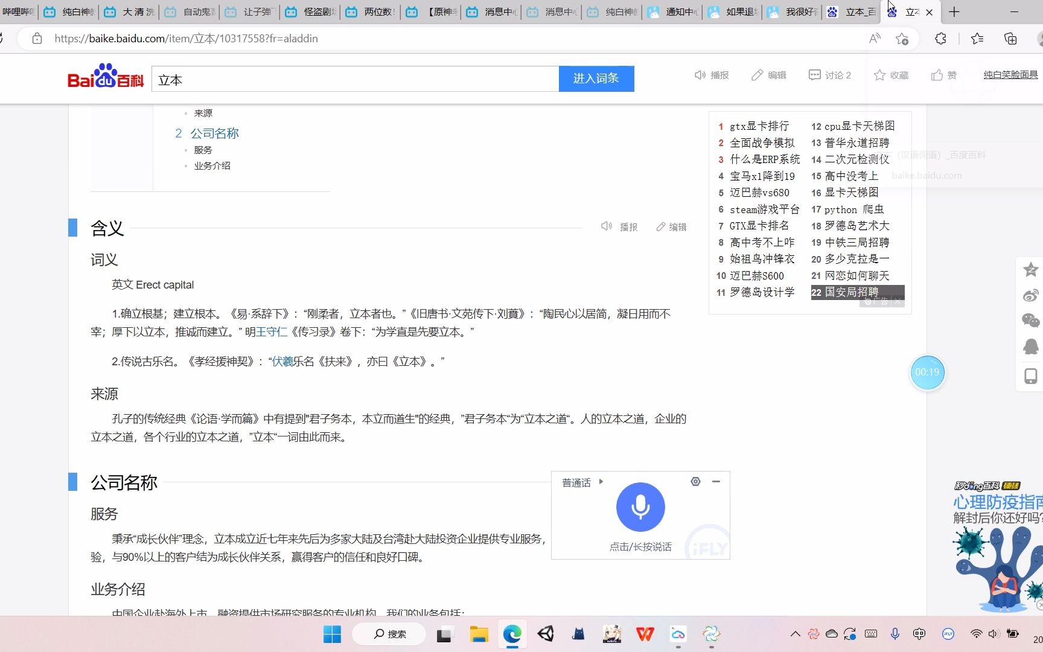The height and width of the screenshot is (652, 1043).
Task: Share to Weibo via side icon
Action: click(1031, 295)
